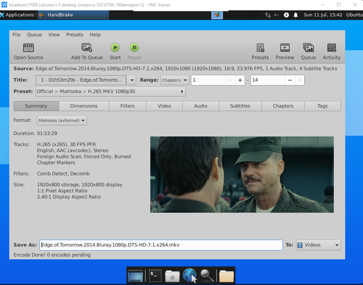Open the Videos destination folder dropdown
The height and width of the screenshot is (285, 363).
pyautogui.click(x=318, y=245)
